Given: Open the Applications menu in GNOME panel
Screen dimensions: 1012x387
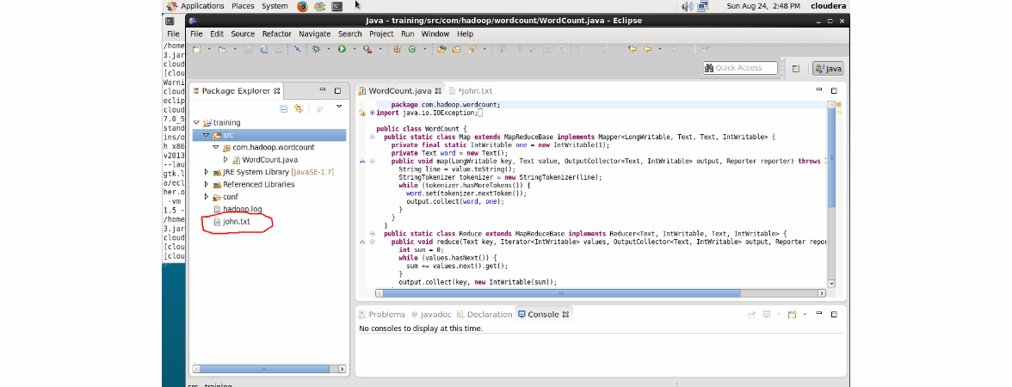Looking at the screenshot, I should pos(202,6).
